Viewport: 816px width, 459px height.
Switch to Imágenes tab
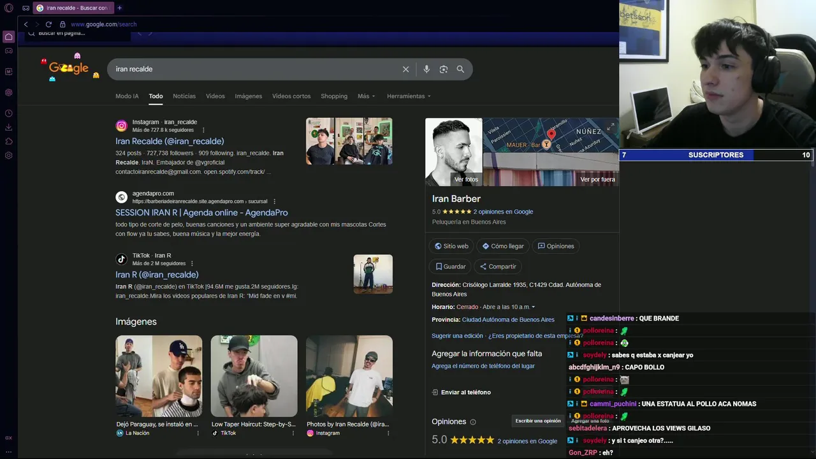[x=249, y=96]
